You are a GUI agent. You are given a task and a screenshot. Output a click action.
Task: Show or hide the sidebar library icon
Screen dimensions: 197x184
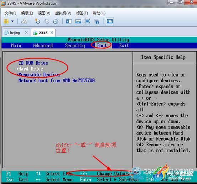69,21
